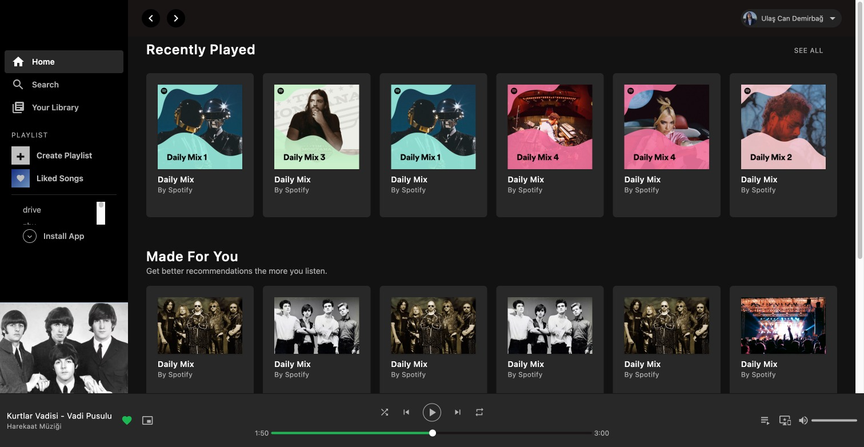Open the connect to a device menu

coord(785,421)
